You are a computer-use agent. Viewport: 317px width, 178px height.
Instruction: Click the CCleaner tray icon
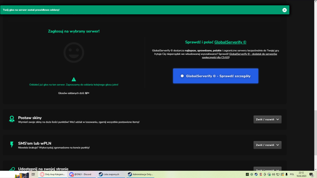click(x=261, y=175)
